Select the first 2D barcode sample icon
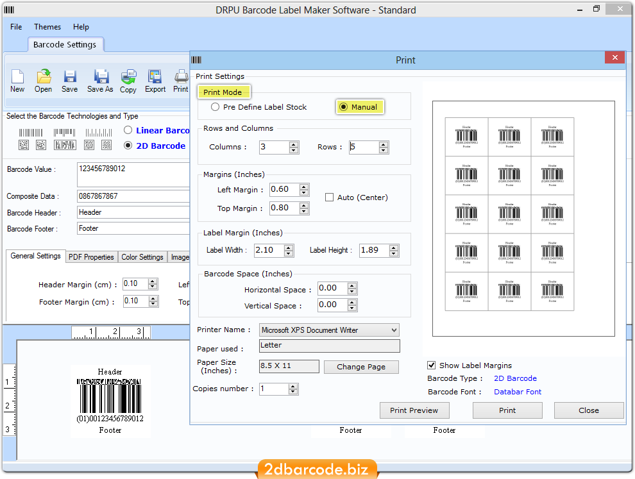The width and height of the screenshot is (635, 479). (24, 144)
